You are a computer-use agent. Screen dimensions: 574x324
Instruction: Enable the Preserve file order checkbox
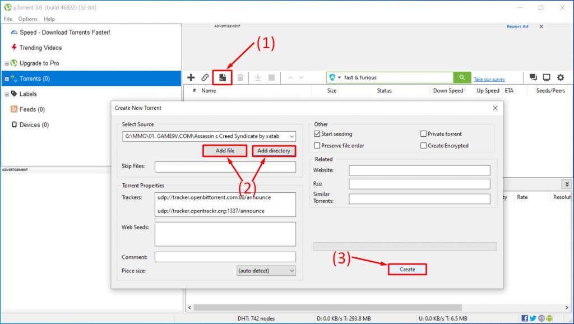tap(317, 146)
